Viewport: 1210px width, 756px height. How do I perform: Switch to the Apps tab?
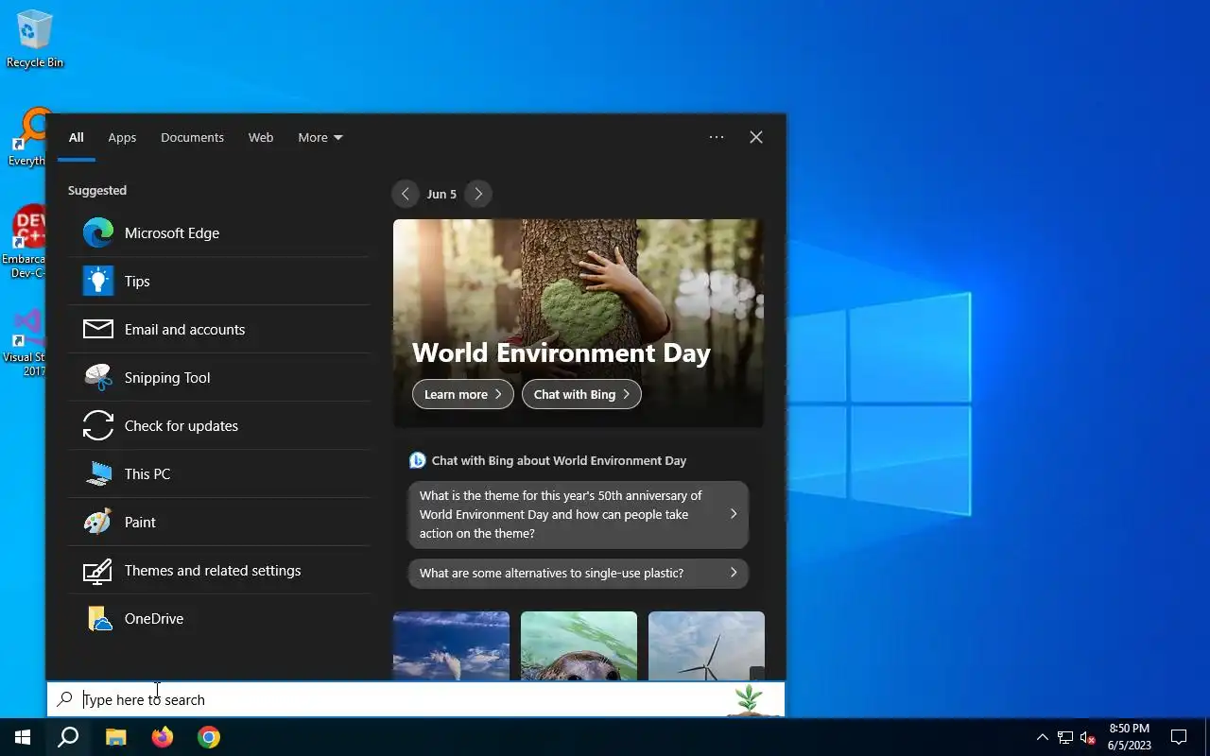(122, 137)
